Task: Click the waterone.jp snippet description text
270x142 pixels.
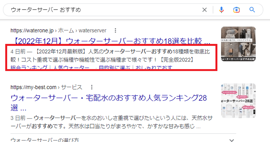Action: (x=110, y=56)
